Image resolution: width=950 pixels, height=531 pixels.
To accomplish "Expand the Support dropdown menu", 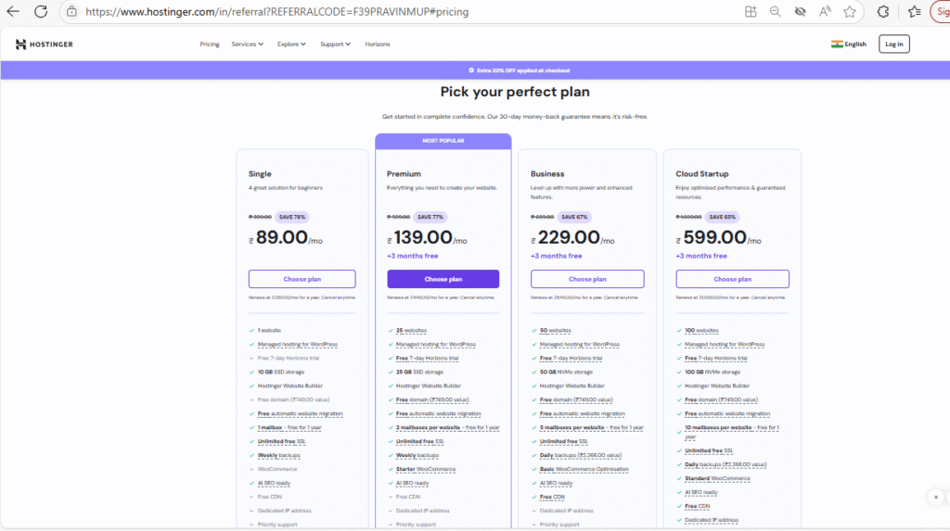I will (335, 44).
